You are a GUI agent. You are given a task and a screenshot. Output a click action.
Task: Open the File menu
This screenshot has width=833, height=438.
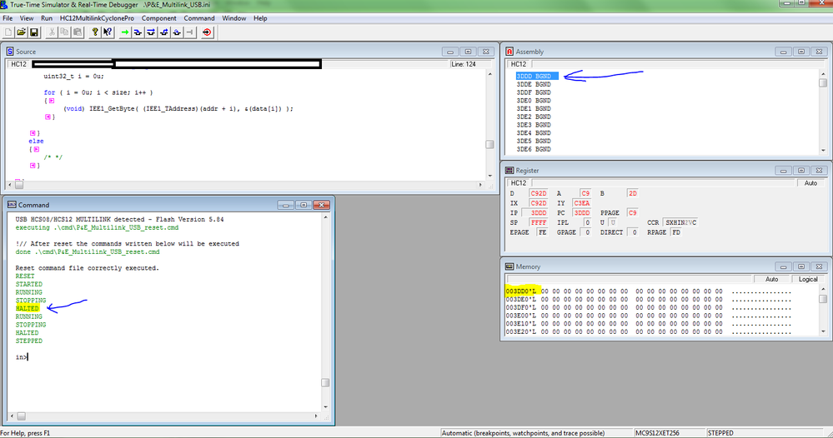8,18
